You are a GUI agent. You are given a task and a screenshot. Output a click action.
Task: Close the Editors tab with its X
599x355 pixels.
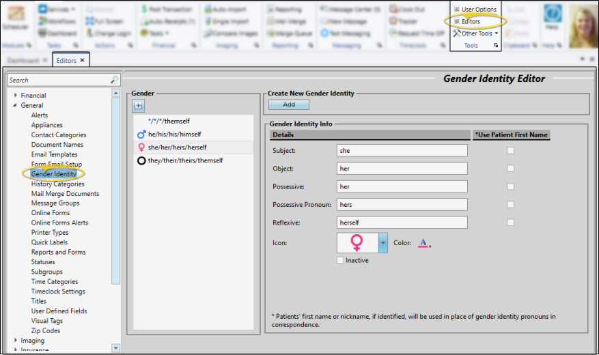[82, 61]
